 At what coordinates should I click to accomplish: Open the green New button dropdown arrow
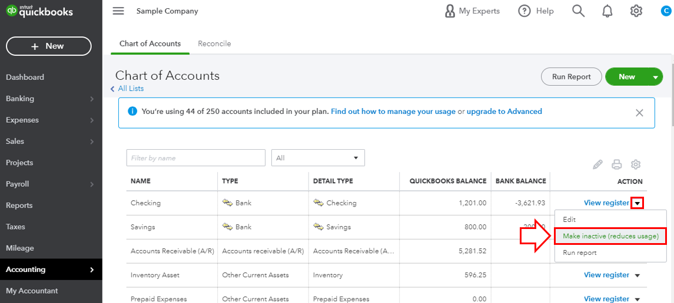655,77
